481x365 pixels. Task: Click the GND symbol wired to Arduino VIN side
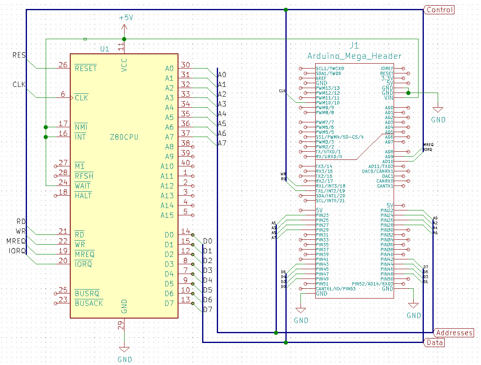tap(438, 110)
